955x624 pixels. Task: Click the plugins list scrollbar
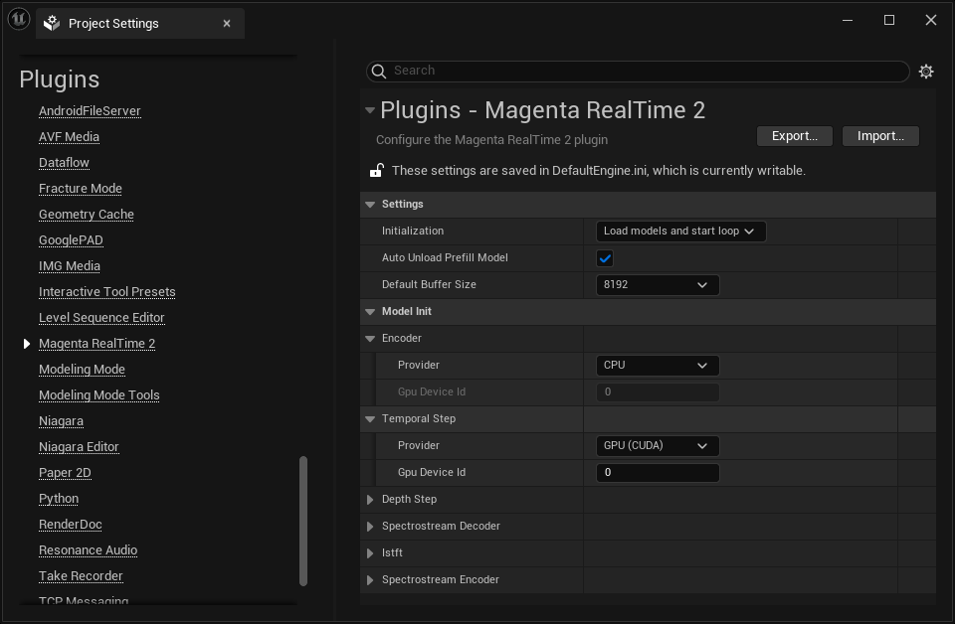coord(302,522)
